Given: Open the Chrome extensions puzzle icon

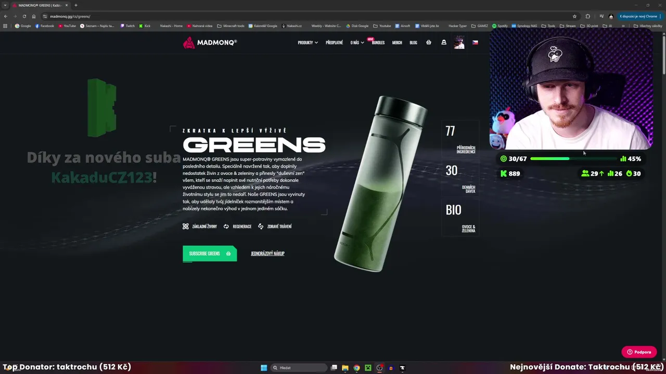Looking at the screenshot, I should [x=588, y=16].
